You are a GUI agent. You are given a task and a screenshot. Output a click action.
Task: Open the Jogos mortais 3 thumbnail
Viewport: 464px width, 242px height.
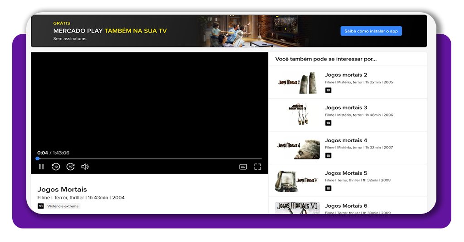(x=297, y=115)
